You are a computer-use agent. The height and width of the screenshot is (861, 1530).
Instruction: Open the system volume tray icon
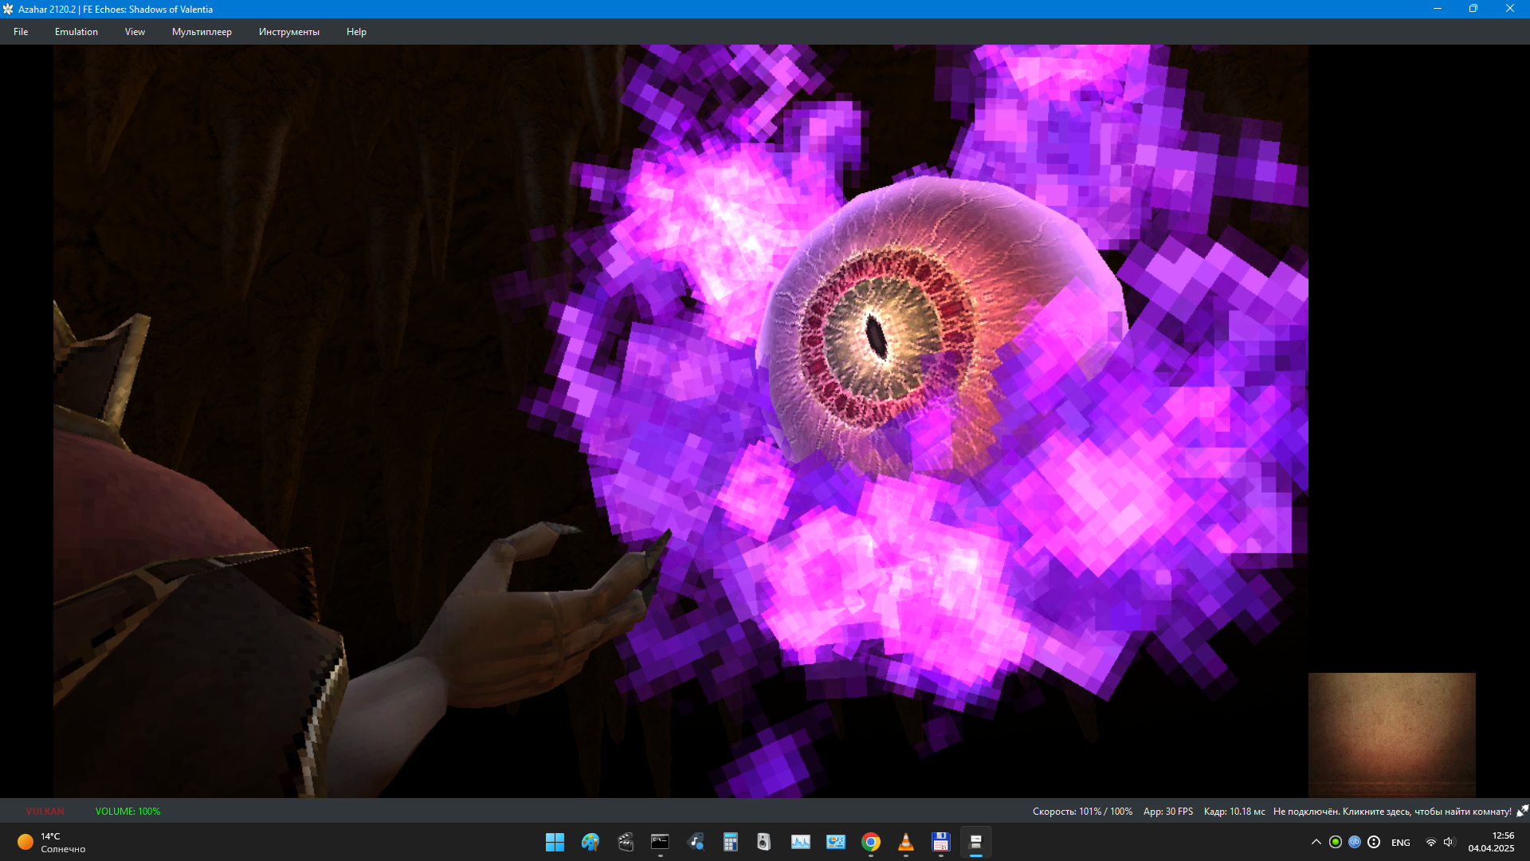(1449, 842)
